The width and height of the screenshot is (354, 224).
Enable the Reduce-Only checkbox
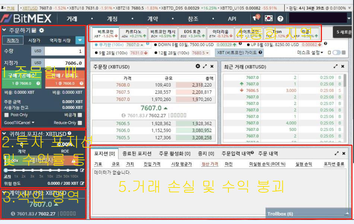coord(80,123)
